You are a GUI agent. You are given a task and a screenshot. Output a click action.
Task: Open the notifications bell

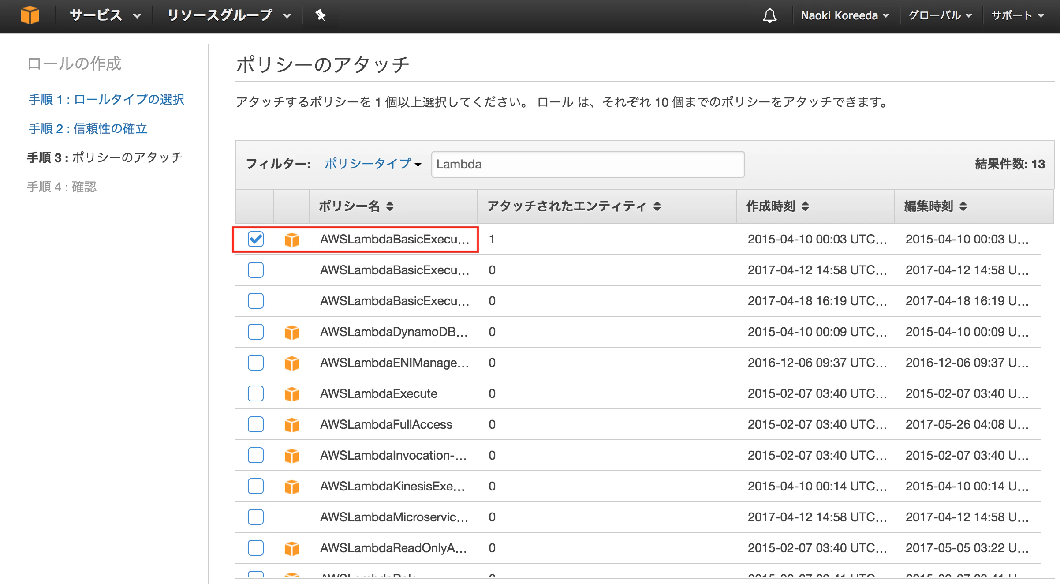(x=769, y=15)
